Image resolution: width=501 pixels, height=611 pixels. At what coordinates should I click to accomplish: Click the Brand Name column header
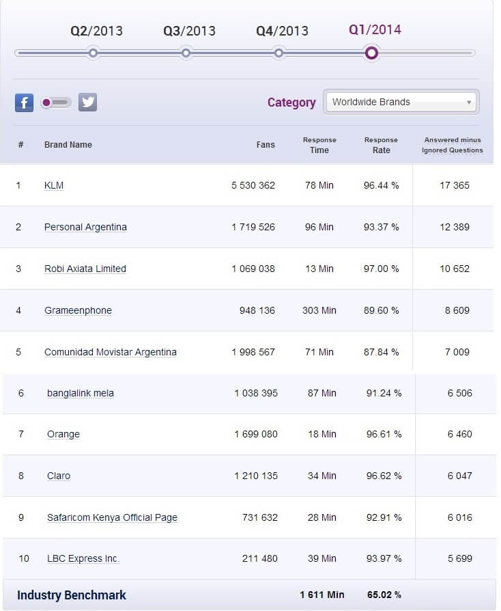68,145
